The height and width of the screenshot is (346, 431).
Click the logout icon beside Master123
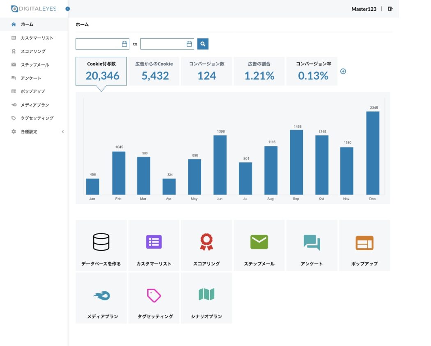coord(390,9)
